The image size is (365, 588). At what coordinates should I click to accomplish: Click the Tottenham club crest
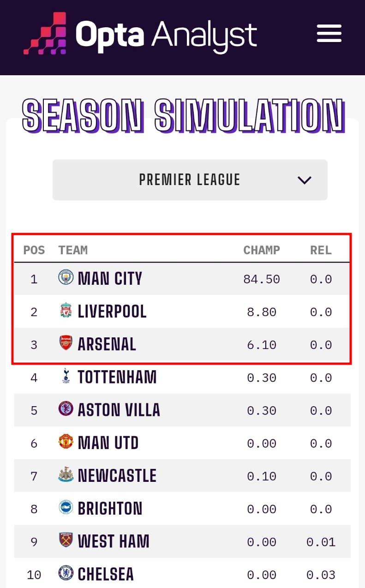[x=66, y=377]
